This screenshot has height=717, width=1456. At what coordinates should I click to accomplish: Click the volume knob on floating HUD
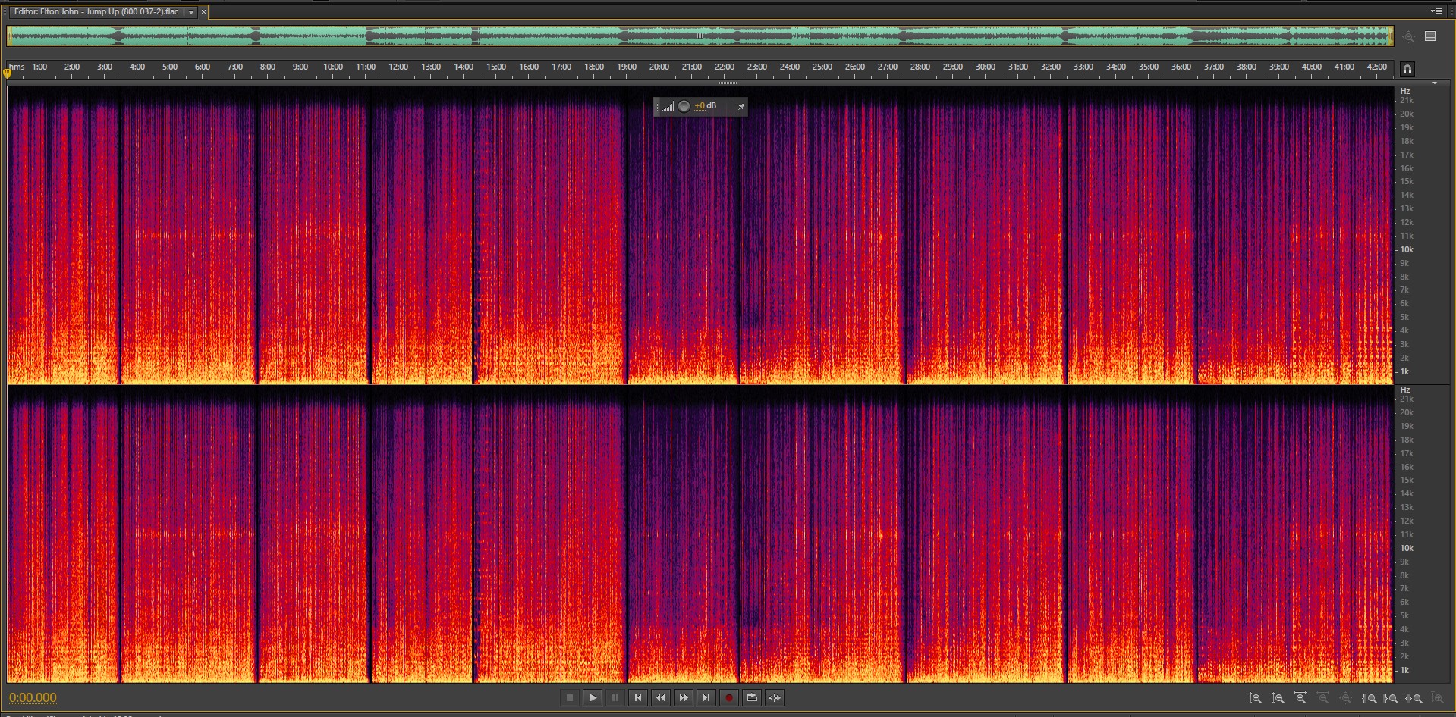coord(684,106)
